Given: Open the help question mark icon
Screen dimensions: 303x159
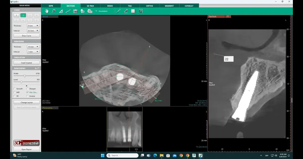Looking at the screenshot, I should coord(141,11).
